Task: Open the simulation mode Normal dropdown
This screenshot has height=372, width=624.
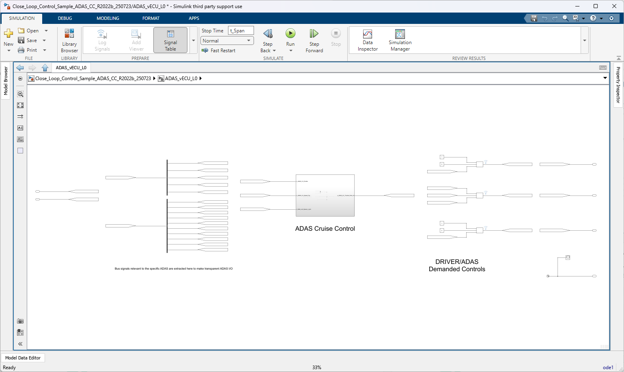Action: point(227,40)
